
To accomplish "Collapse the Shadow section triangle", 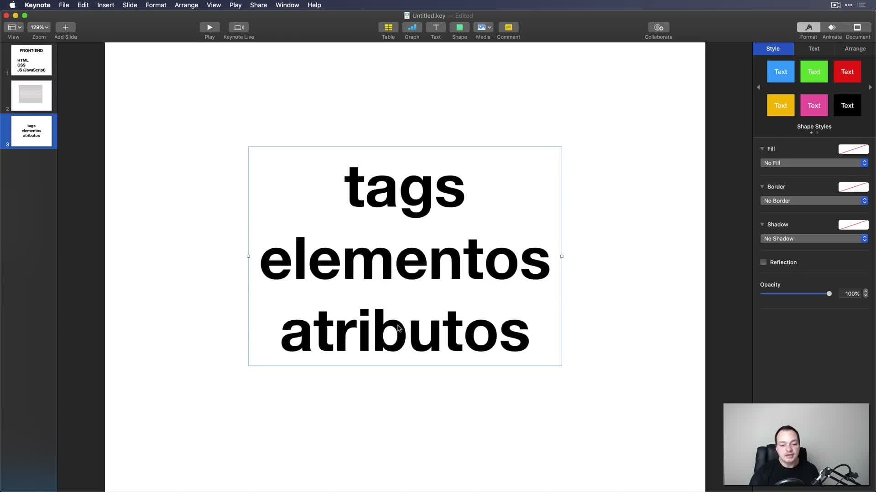I will point(762,224).
